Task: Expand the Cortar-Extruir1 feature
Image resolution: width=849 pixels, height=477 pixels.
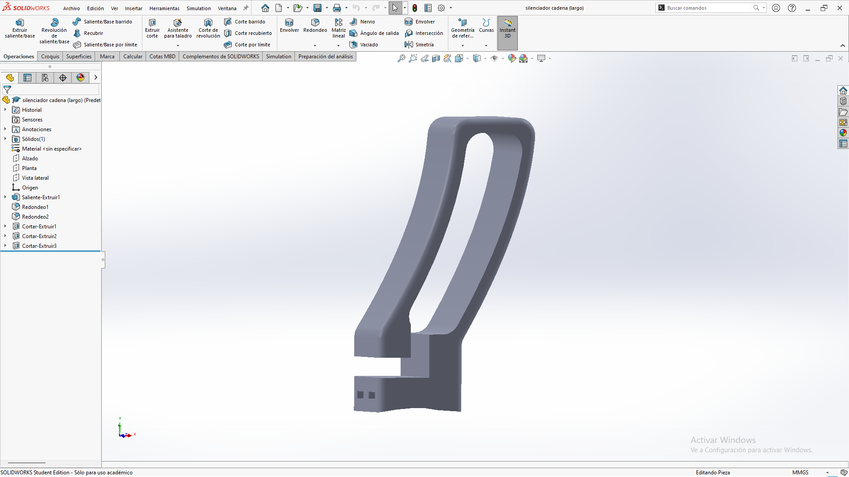Action: [x=5, y=226]
